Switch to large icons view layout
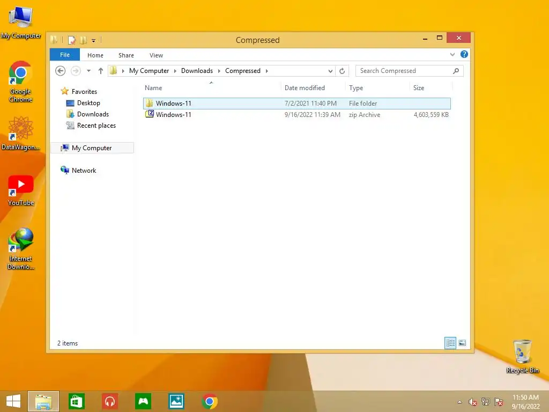This screenshot has width=549, height=412. point(462,343)
